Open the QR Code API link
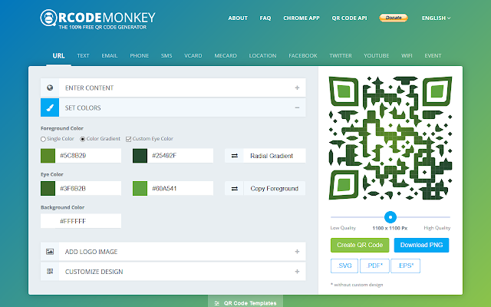Screen dimensions: 491x307 (349, 18)
